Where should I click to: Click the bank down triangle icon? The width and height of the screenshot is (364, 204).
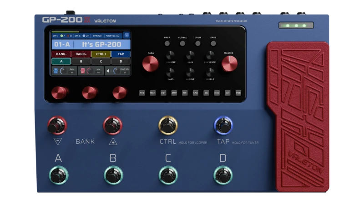[x=58, y=141]
